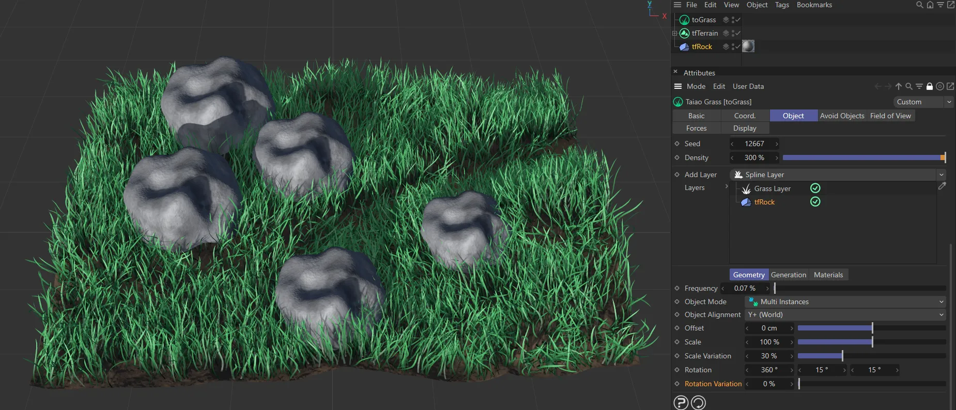
Task: Click the eyedropper pick icon beside Layers
Action: 942,186
